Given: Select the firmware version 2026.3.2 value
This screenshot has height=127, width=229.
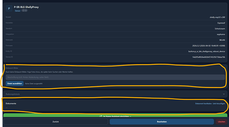Looking at the screenshot, I should [208, 46].
